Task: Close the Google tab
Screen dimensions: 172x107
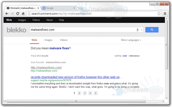Action: coord(74,8)
